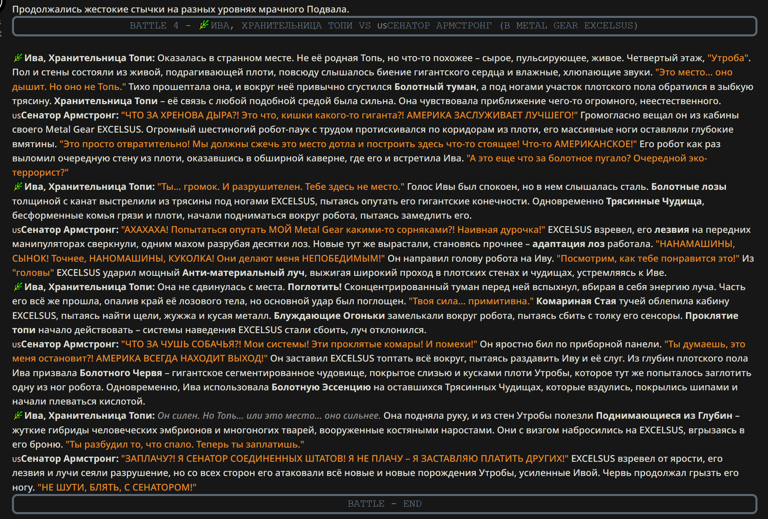Select the BATTLE 4 header code block

click(x=384, y=26)
